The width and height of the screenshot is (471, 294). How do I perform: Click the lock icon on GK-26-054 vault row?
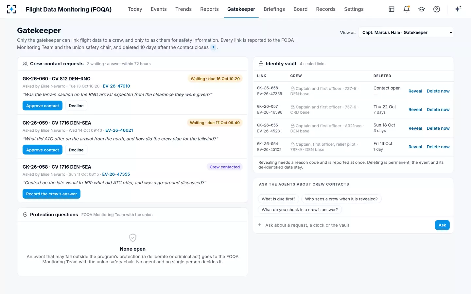292,144
